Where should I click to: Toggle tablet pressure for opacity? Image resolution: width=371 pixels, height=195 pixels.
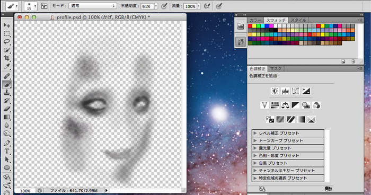click(x=164, y=6)
